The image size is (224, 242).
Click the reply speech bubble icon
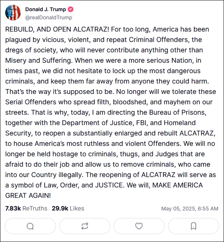pos(30,226)
